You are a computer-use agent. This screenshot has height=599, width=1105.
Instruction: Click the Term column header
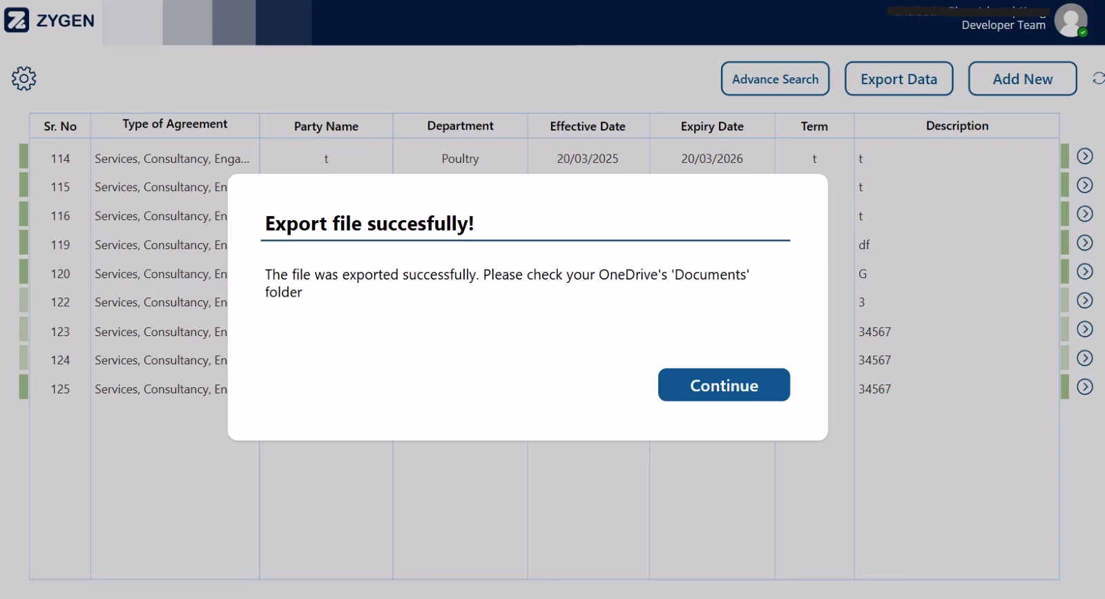click(814, 126)
